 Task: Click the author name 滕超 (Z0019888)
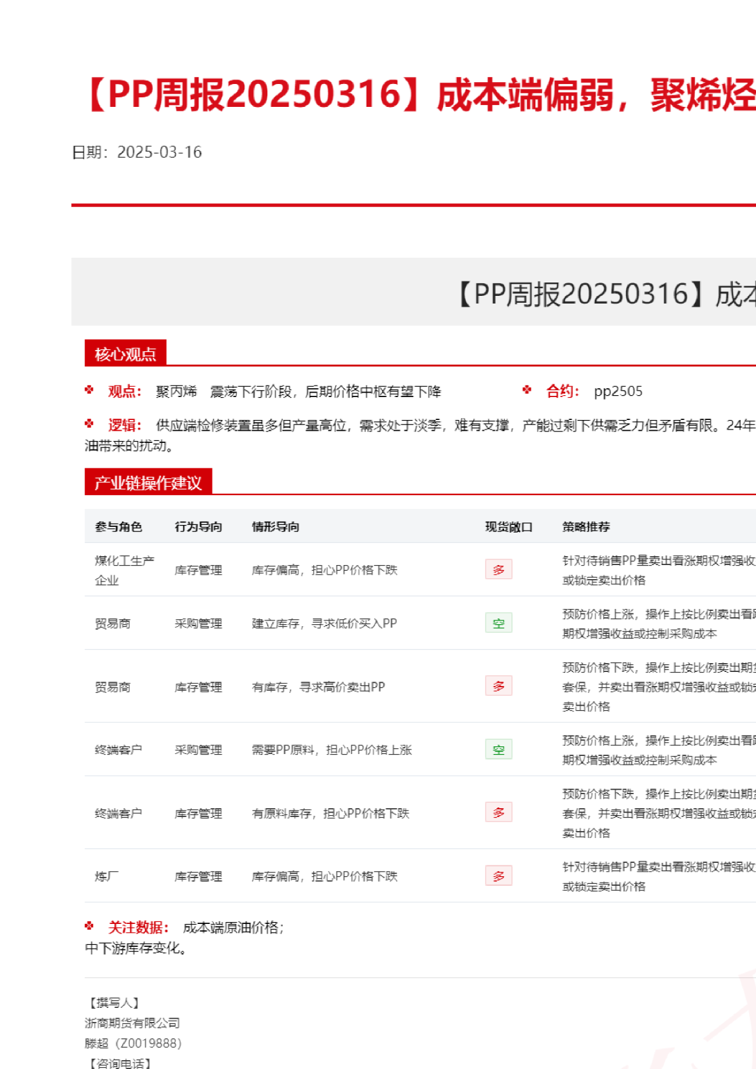coord(133,1044)
